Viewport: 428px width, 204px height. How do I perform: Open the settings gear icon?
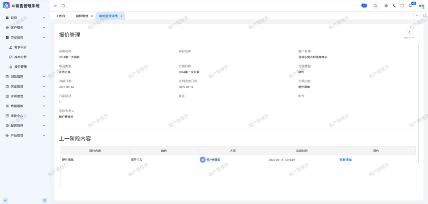386,6
